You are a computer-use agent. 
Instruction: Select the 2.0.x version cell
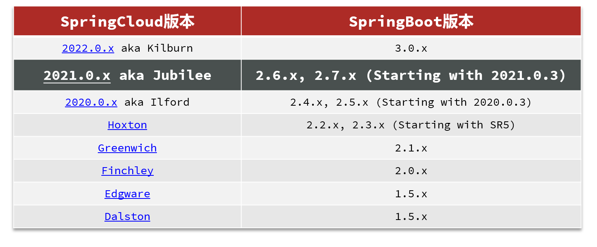(411, 171)
